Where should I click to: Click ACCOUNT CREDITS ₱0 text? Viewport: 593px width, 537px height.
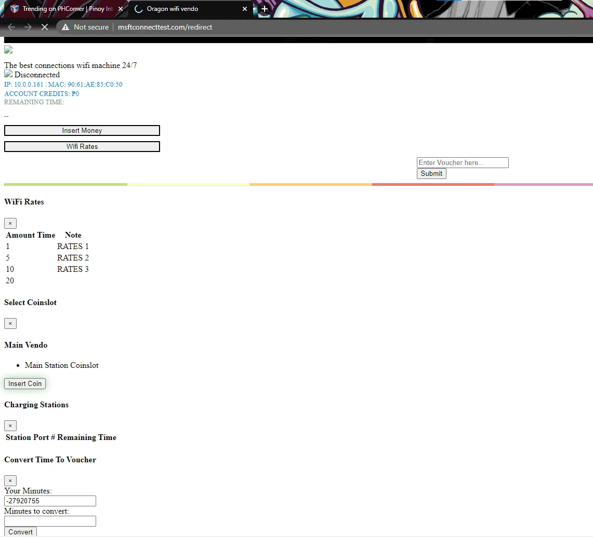pyautogui.click(x=42, y=94)
